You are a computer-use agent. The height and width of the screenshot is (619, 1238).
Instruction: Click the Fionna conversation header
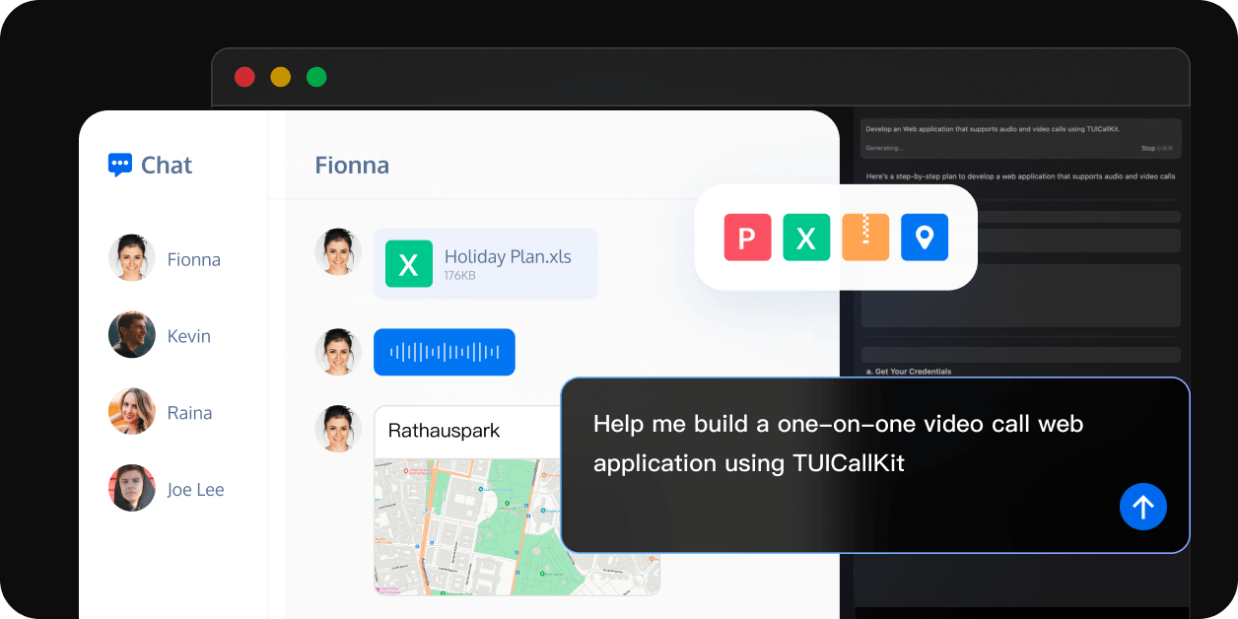click(352, 166)
